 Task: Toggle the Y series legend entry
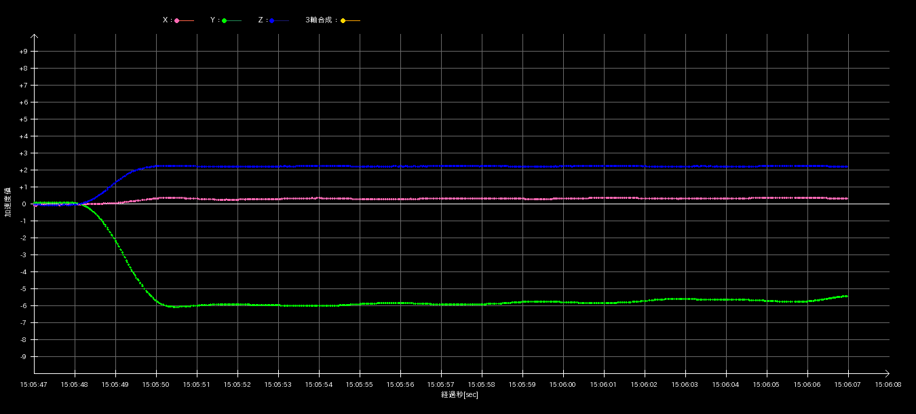[x=225, y=20]
